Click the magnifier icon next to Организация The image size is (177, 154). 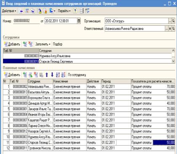tap(173, 21)
